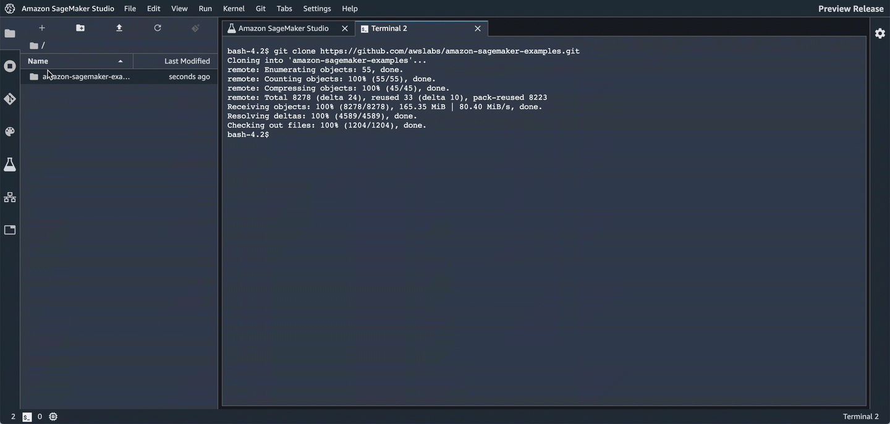This screenshot has width=890, height=424.
Task: Open Running Terminals and Kernels sidebar icon
Action: click(10, 66)
